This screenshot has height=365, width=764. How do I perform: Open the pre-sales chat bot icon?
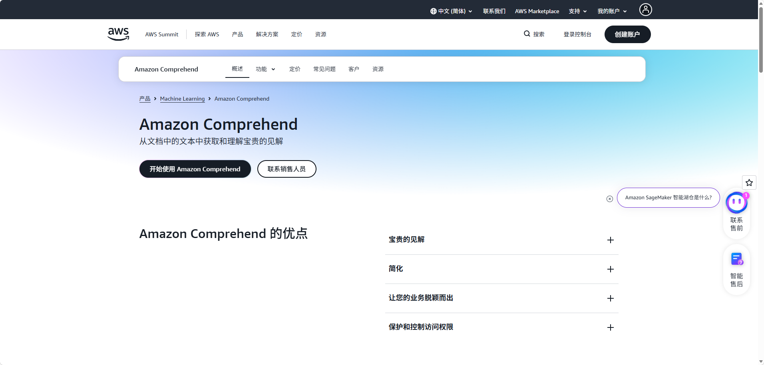tap(736, 203)
